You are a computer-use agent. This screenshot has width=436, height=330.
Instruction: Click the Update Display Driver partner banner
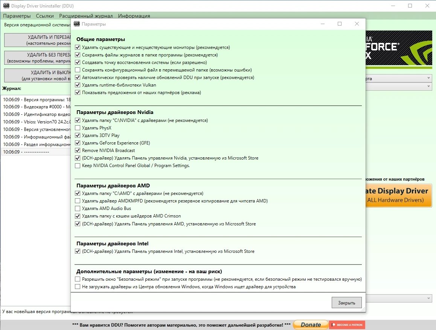pos(399,195)
